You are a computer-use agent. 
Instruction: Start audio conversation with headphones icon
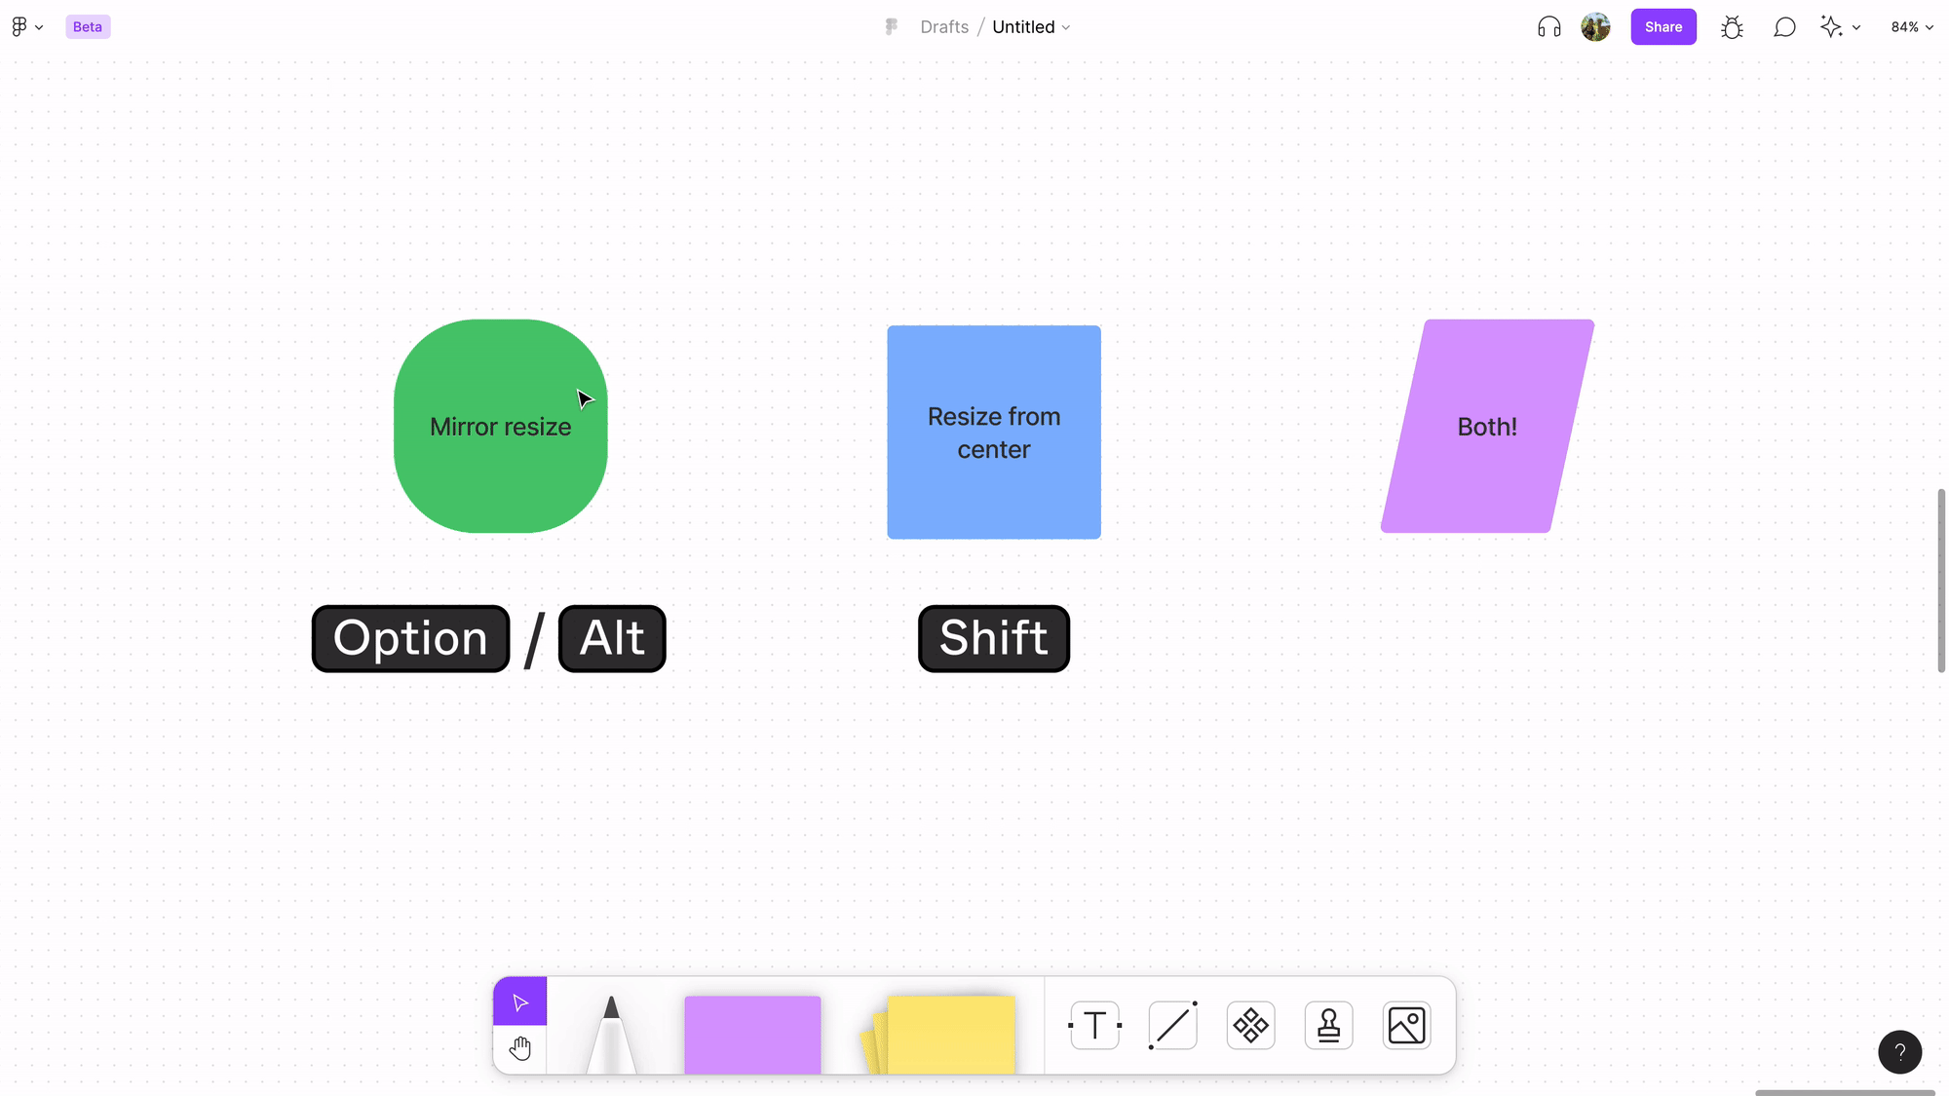click(1548, 27)
